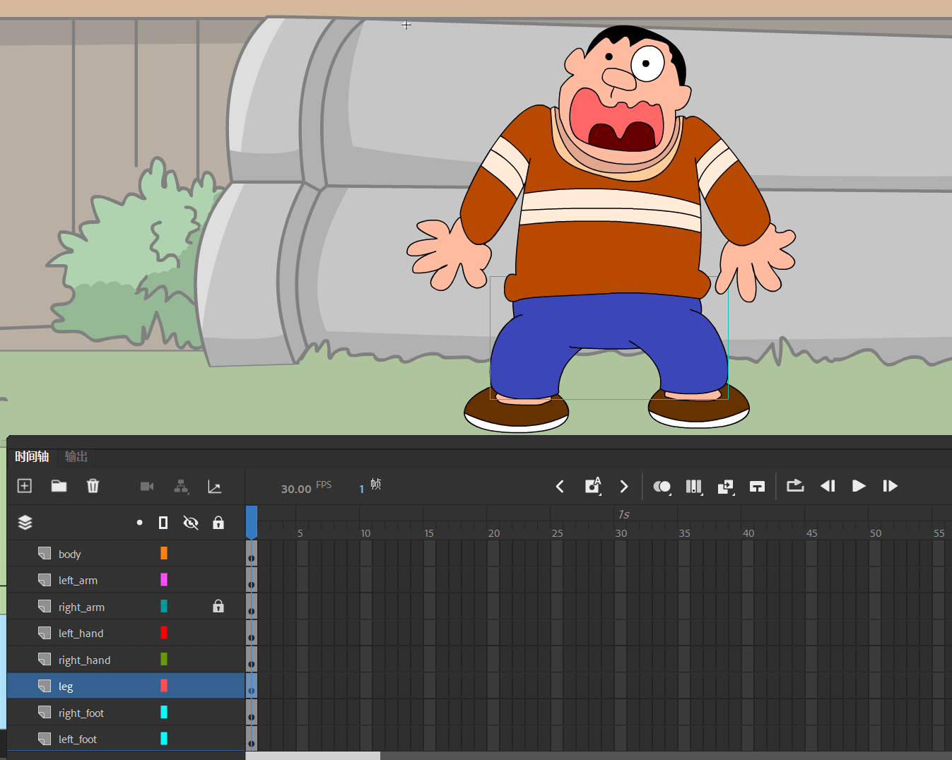Switch to the 输出 tab

pyautogui.click(x=76, y=456)
